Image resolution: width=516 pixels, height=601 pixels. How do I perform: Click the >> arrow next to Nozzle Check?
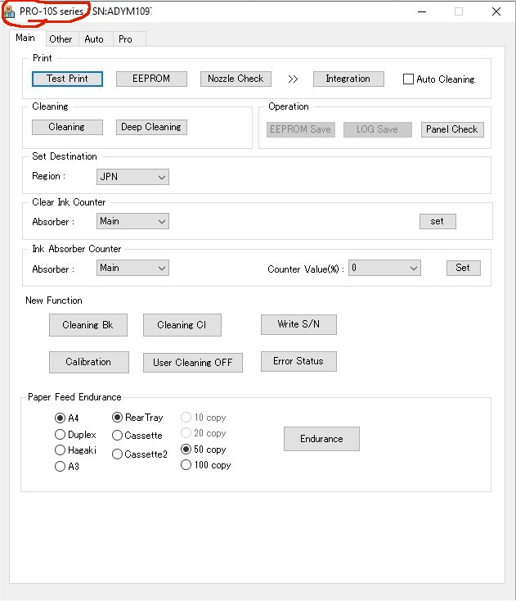pyautogui.click(x=293, y=79)
